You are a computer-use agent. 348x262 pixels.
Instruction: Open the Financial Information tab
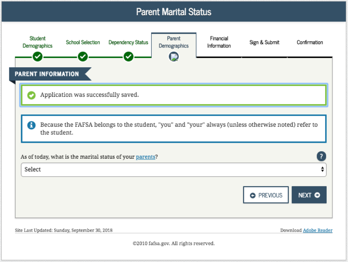[219, 42]
